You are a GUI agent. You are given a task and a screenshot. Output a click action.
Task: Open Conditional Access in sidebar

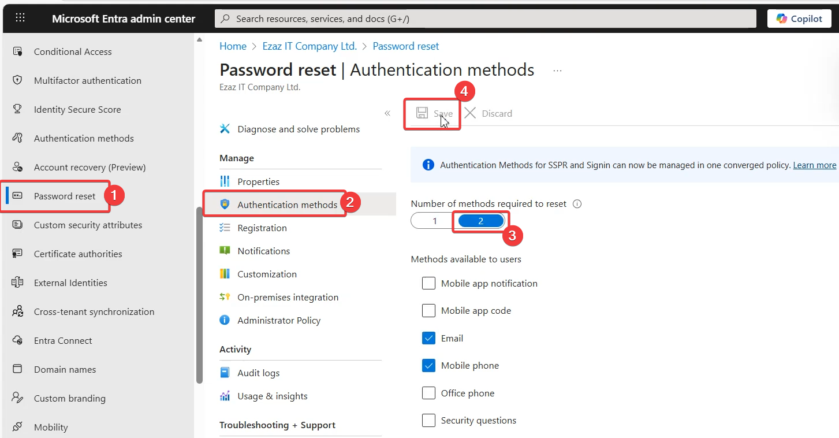coord(73,51)
